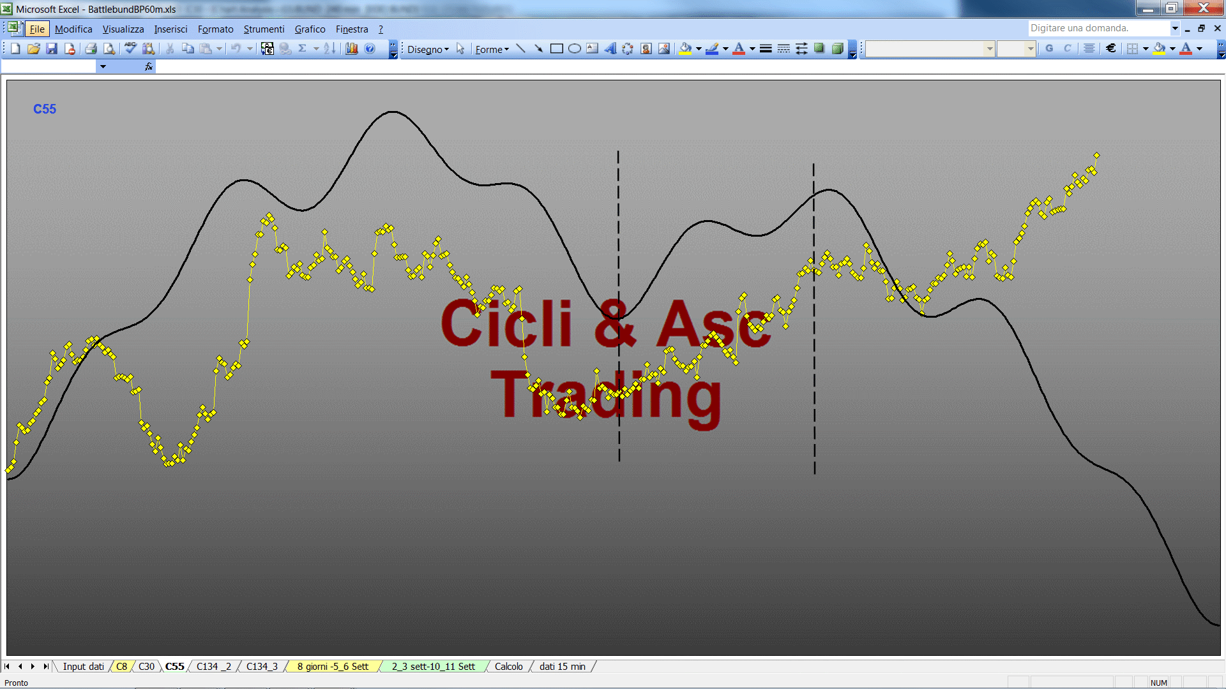1226x689 pixels.
Task: Pick drawing Line Color blue brush
Action: point(713,48)
